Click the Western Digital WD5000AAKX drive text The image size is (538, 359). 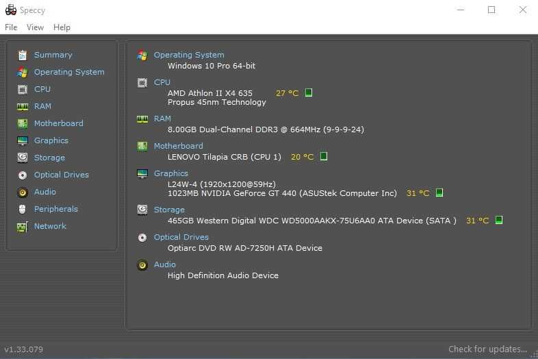[312, 221]
